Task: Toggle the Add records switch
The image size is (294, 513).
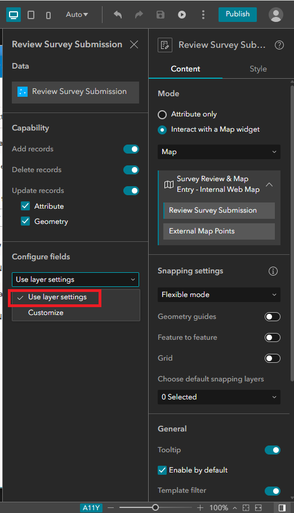Action: click(131, 149)
